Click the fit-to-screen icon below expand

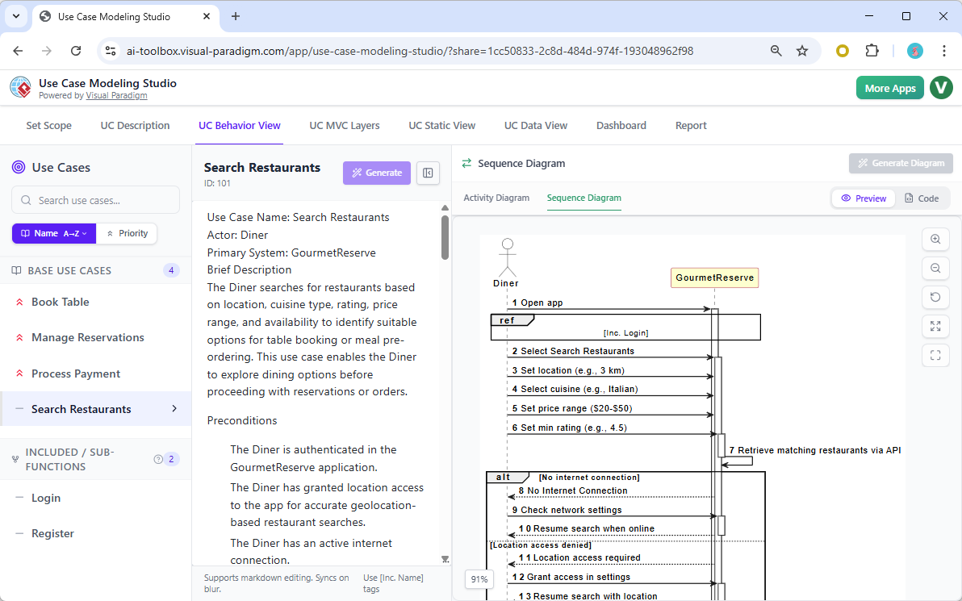point(935,355)
